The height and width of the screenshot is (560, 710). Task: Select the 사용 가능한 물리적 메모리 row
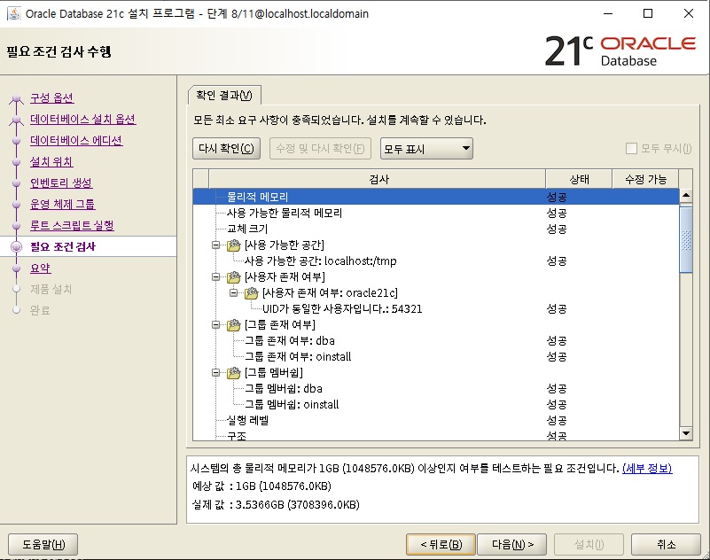[436, 213]
